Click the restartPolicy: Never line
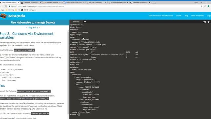 point(81,112)
